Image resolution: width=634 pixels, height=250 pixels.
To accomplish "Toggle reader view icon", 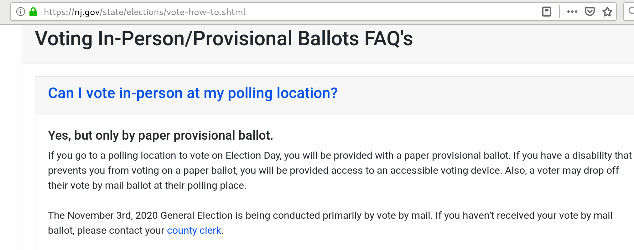I will (546, 12).
